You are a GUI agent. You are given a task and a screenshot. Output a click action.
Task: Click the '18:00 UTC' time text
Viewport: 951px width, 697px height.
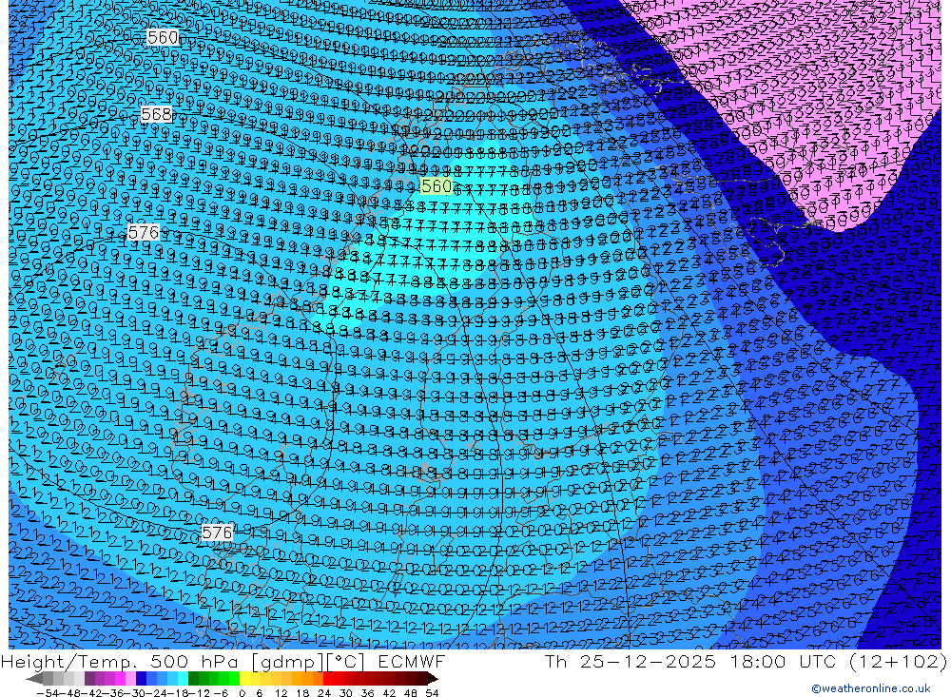tap(783, 661)
